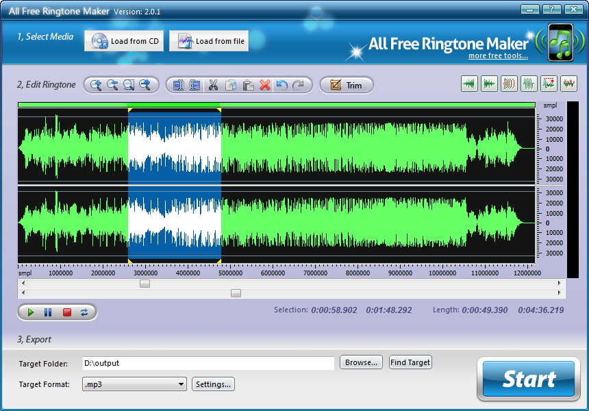The height and width of the screenshot is (411, 589).
Task: Click the fourth magnifier icon in the zoom group
Action: click(x=145, y=85)
